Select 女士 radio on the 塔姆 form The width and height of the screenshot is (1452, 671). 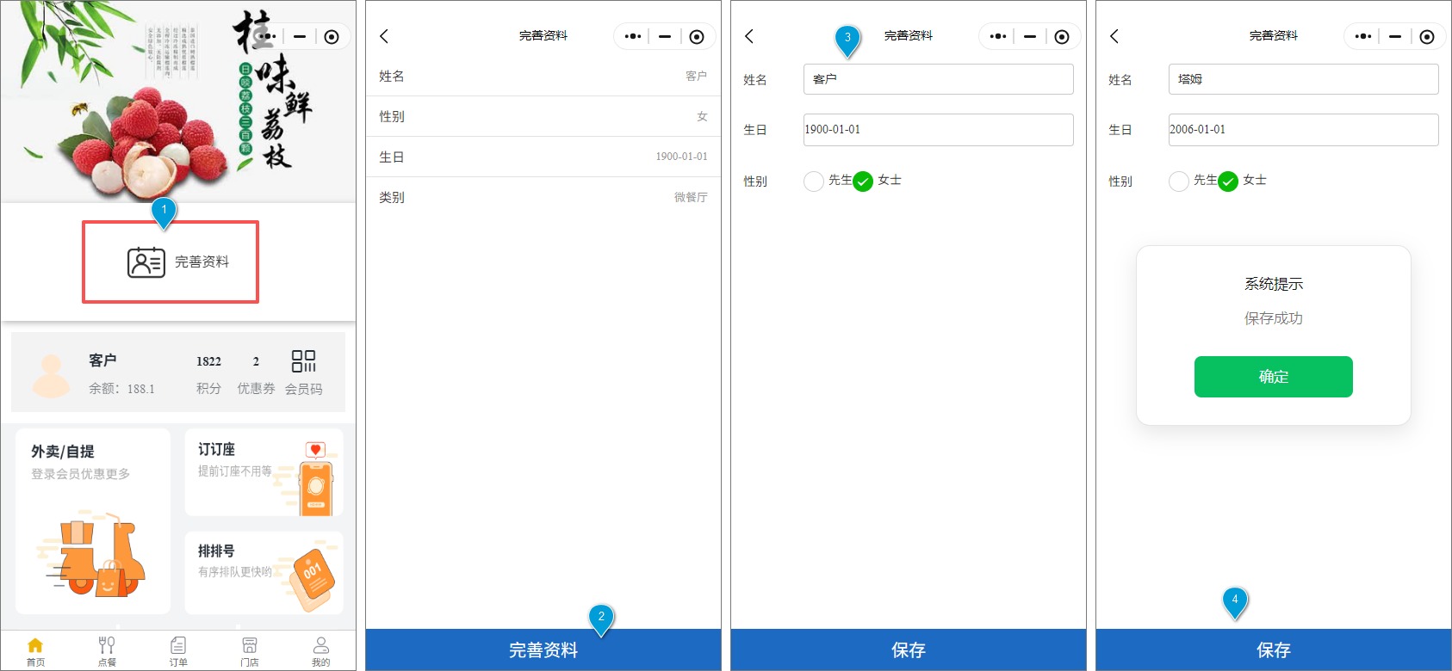point(1228,182)
